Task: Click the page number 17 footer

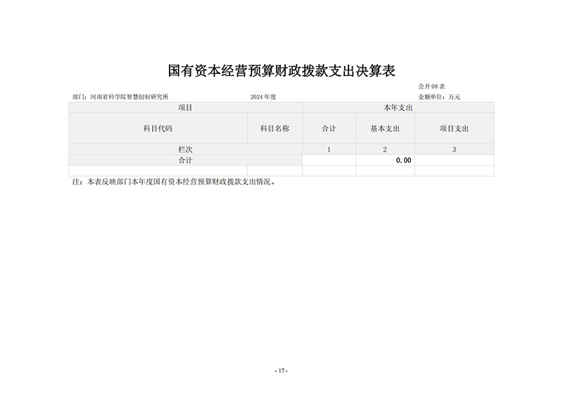Action: click(x=281, y=371)
